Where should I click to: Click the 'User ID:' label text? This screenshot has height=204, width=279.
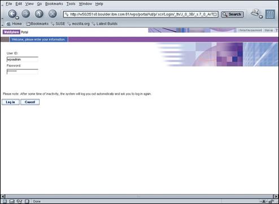pos(12,54)
